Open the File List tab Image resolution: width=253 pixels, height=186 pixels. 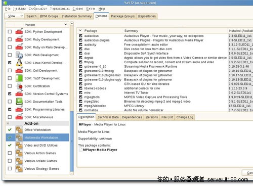(167, 117)
